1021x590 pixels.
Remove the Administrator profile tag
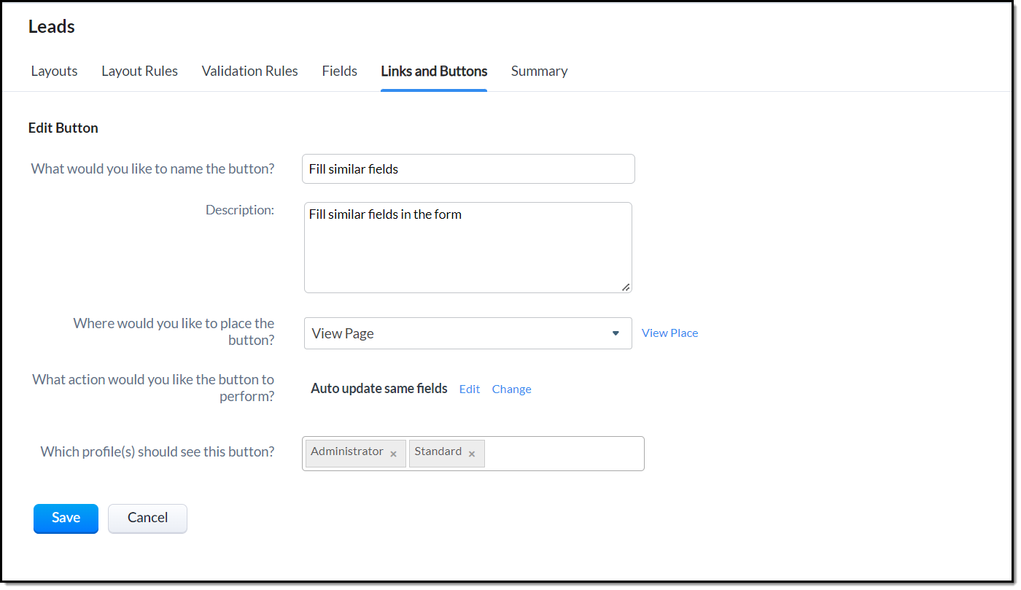point(393,454)
